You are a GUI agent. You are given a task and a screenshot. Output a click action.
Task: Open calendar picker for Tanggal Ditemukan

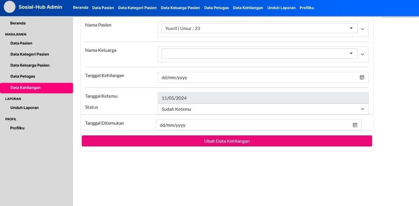(x=354, y=125)
